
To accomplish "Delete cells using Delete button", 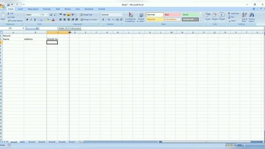I will click(x=214, y=17).
